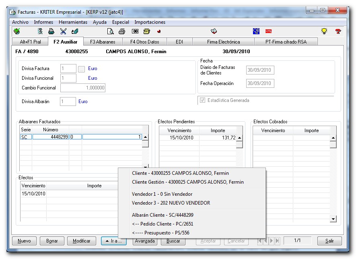The height and width of the screenshot is (259, 356).
Task: Click the light bulb tips icon
Action: point(324,31)
